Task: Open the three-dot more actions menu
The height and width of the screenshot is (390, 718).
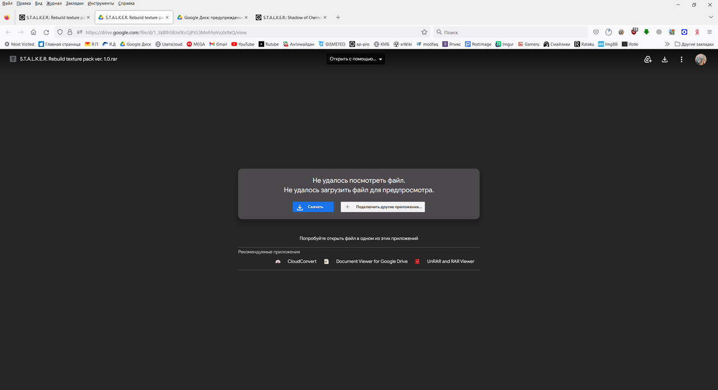Action: point(682,59)
